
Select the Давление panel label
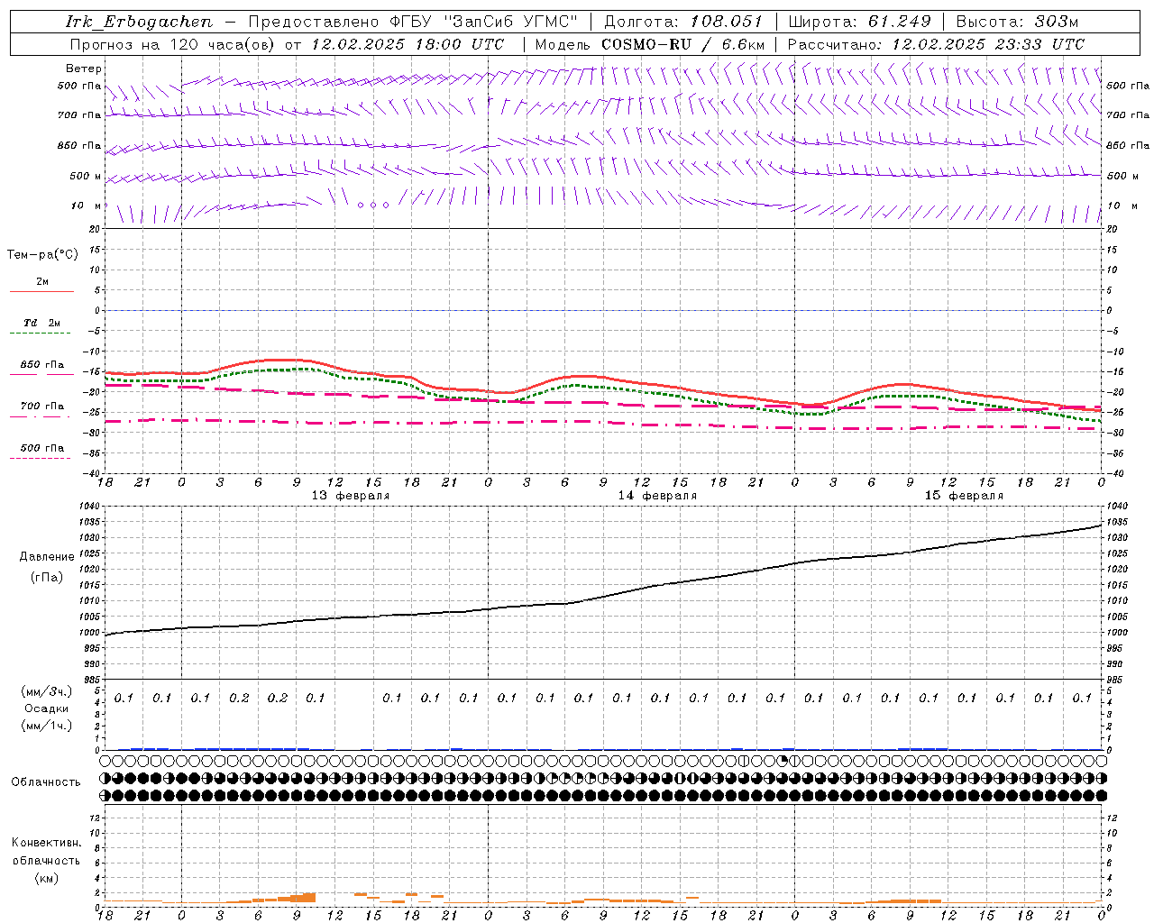[47, 557]
